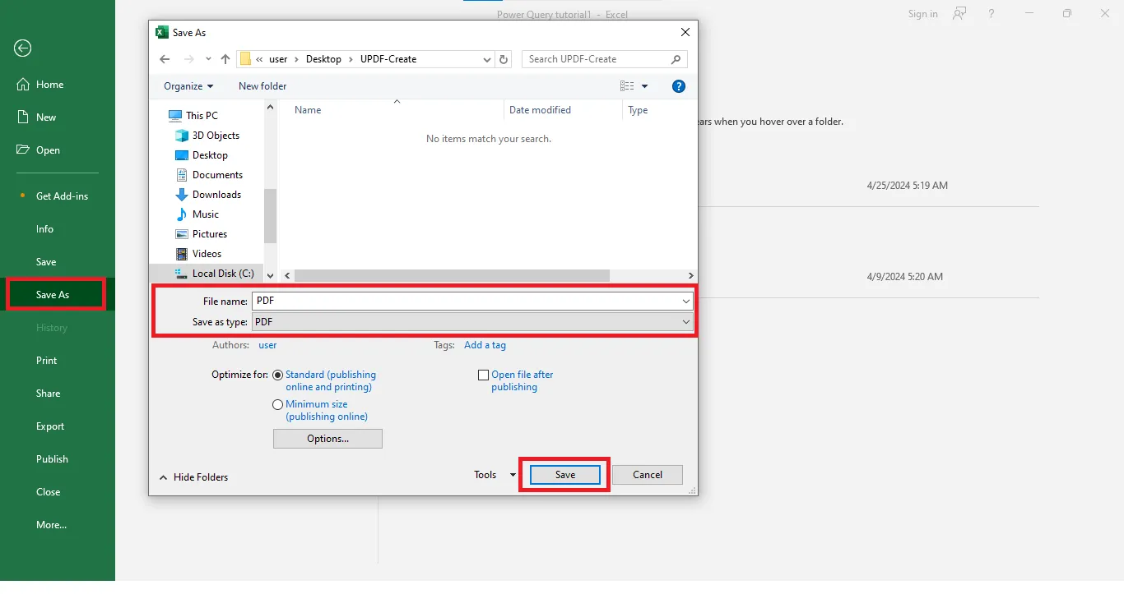Open the Save as type dropdown
This screenshot has width=1124, height=594.
coord(686,321)
